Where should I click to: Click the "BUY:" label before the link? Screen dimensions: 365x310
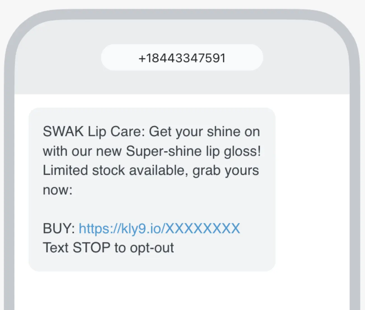click(59, 228)
